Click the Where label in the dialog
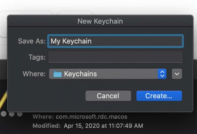The height and width of the screenshot is (134, 197). (34, 74)
